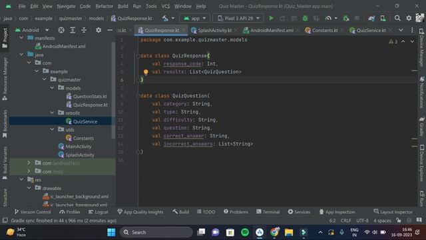Click the warnings indicator showing 3
Viewport: 426px width, 240px height.
pyautogui.click(x=393, y=41)
